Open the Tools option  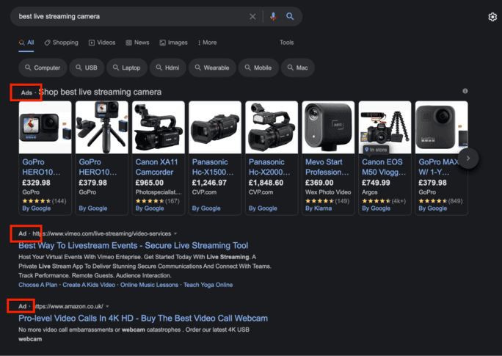pos(286,43)
